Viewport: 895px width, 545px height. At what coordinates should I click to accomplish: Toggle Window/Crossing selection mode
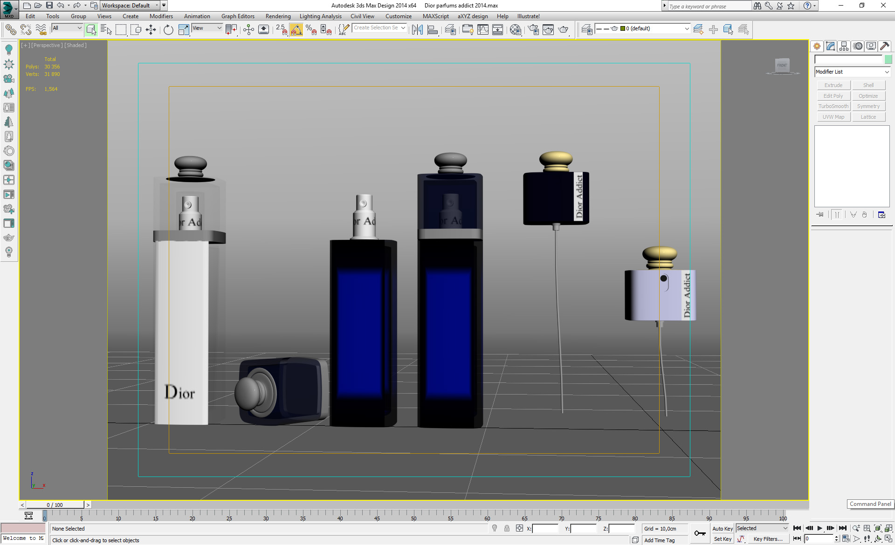(x=136, y=30)
